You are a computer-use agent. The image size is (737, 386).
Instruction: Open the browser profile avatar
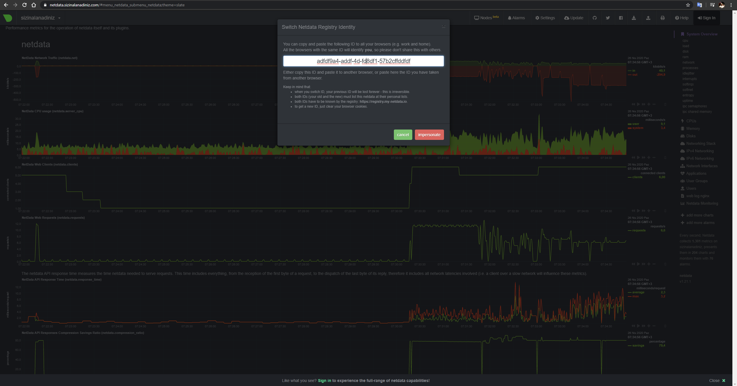722,5
